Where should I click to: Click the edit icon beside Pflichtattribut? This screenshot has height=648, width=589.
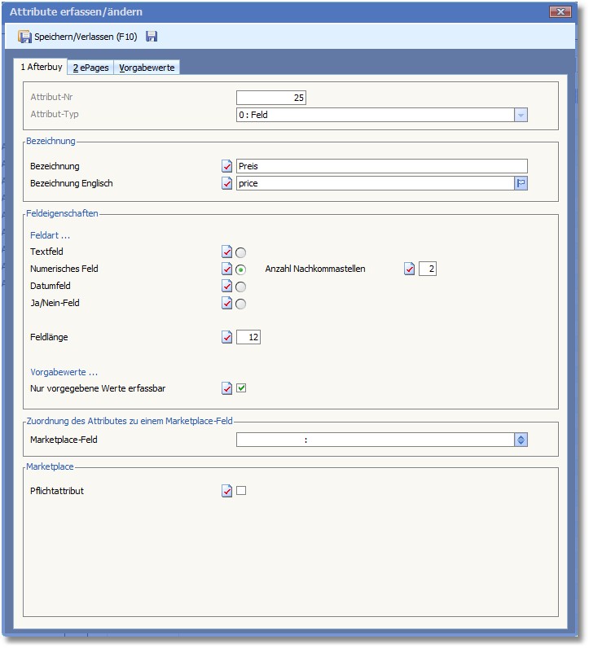[227, 491]
